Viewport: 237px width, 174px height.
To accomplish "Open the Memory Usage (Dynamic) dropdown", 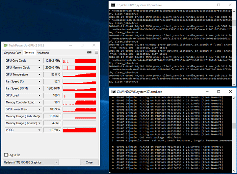I will click(39, 123).
